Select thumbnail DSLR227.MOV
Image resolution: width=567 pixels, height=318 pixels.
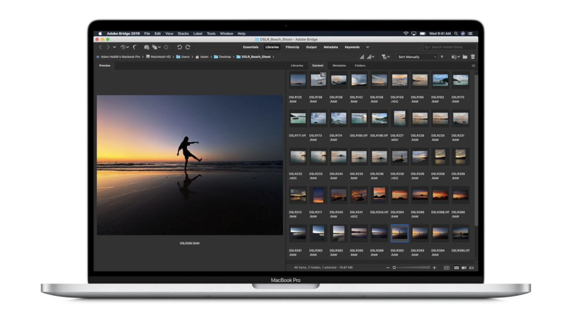tap(400, 118)
